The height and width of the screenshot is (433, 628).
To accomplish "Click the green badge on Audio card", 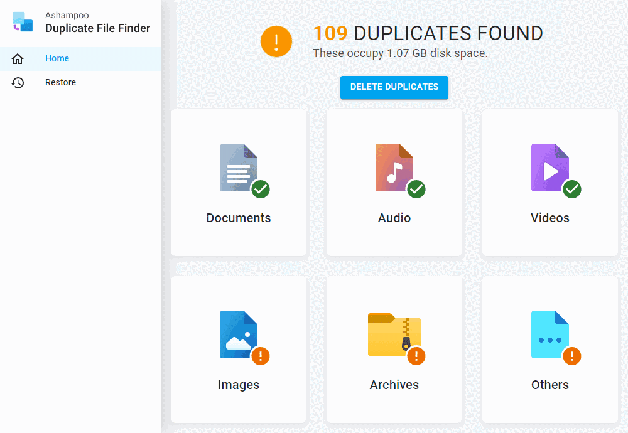I will point(416,190).
